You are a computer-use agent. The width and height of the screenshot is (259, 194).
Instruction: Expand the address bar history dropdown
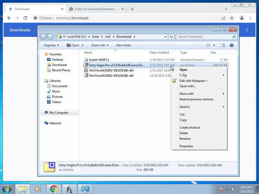pos(165,37)
